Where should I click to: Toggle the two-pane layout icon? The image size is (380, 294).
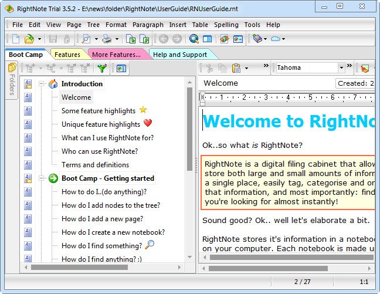(x=207, y=39)
